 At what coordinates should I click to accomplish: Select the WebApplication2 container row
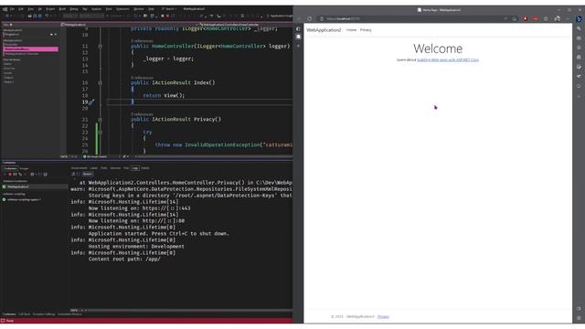tap(35, 186)
